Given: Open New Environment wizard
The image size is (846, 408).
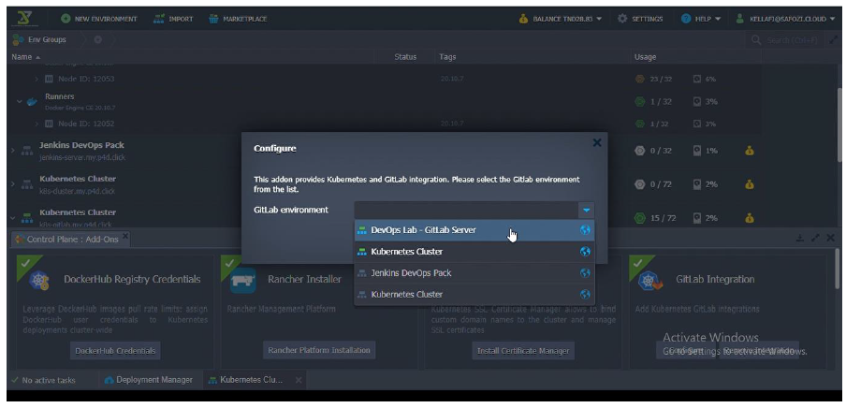Looking at the screenshot, I should (x=99, y=19).
